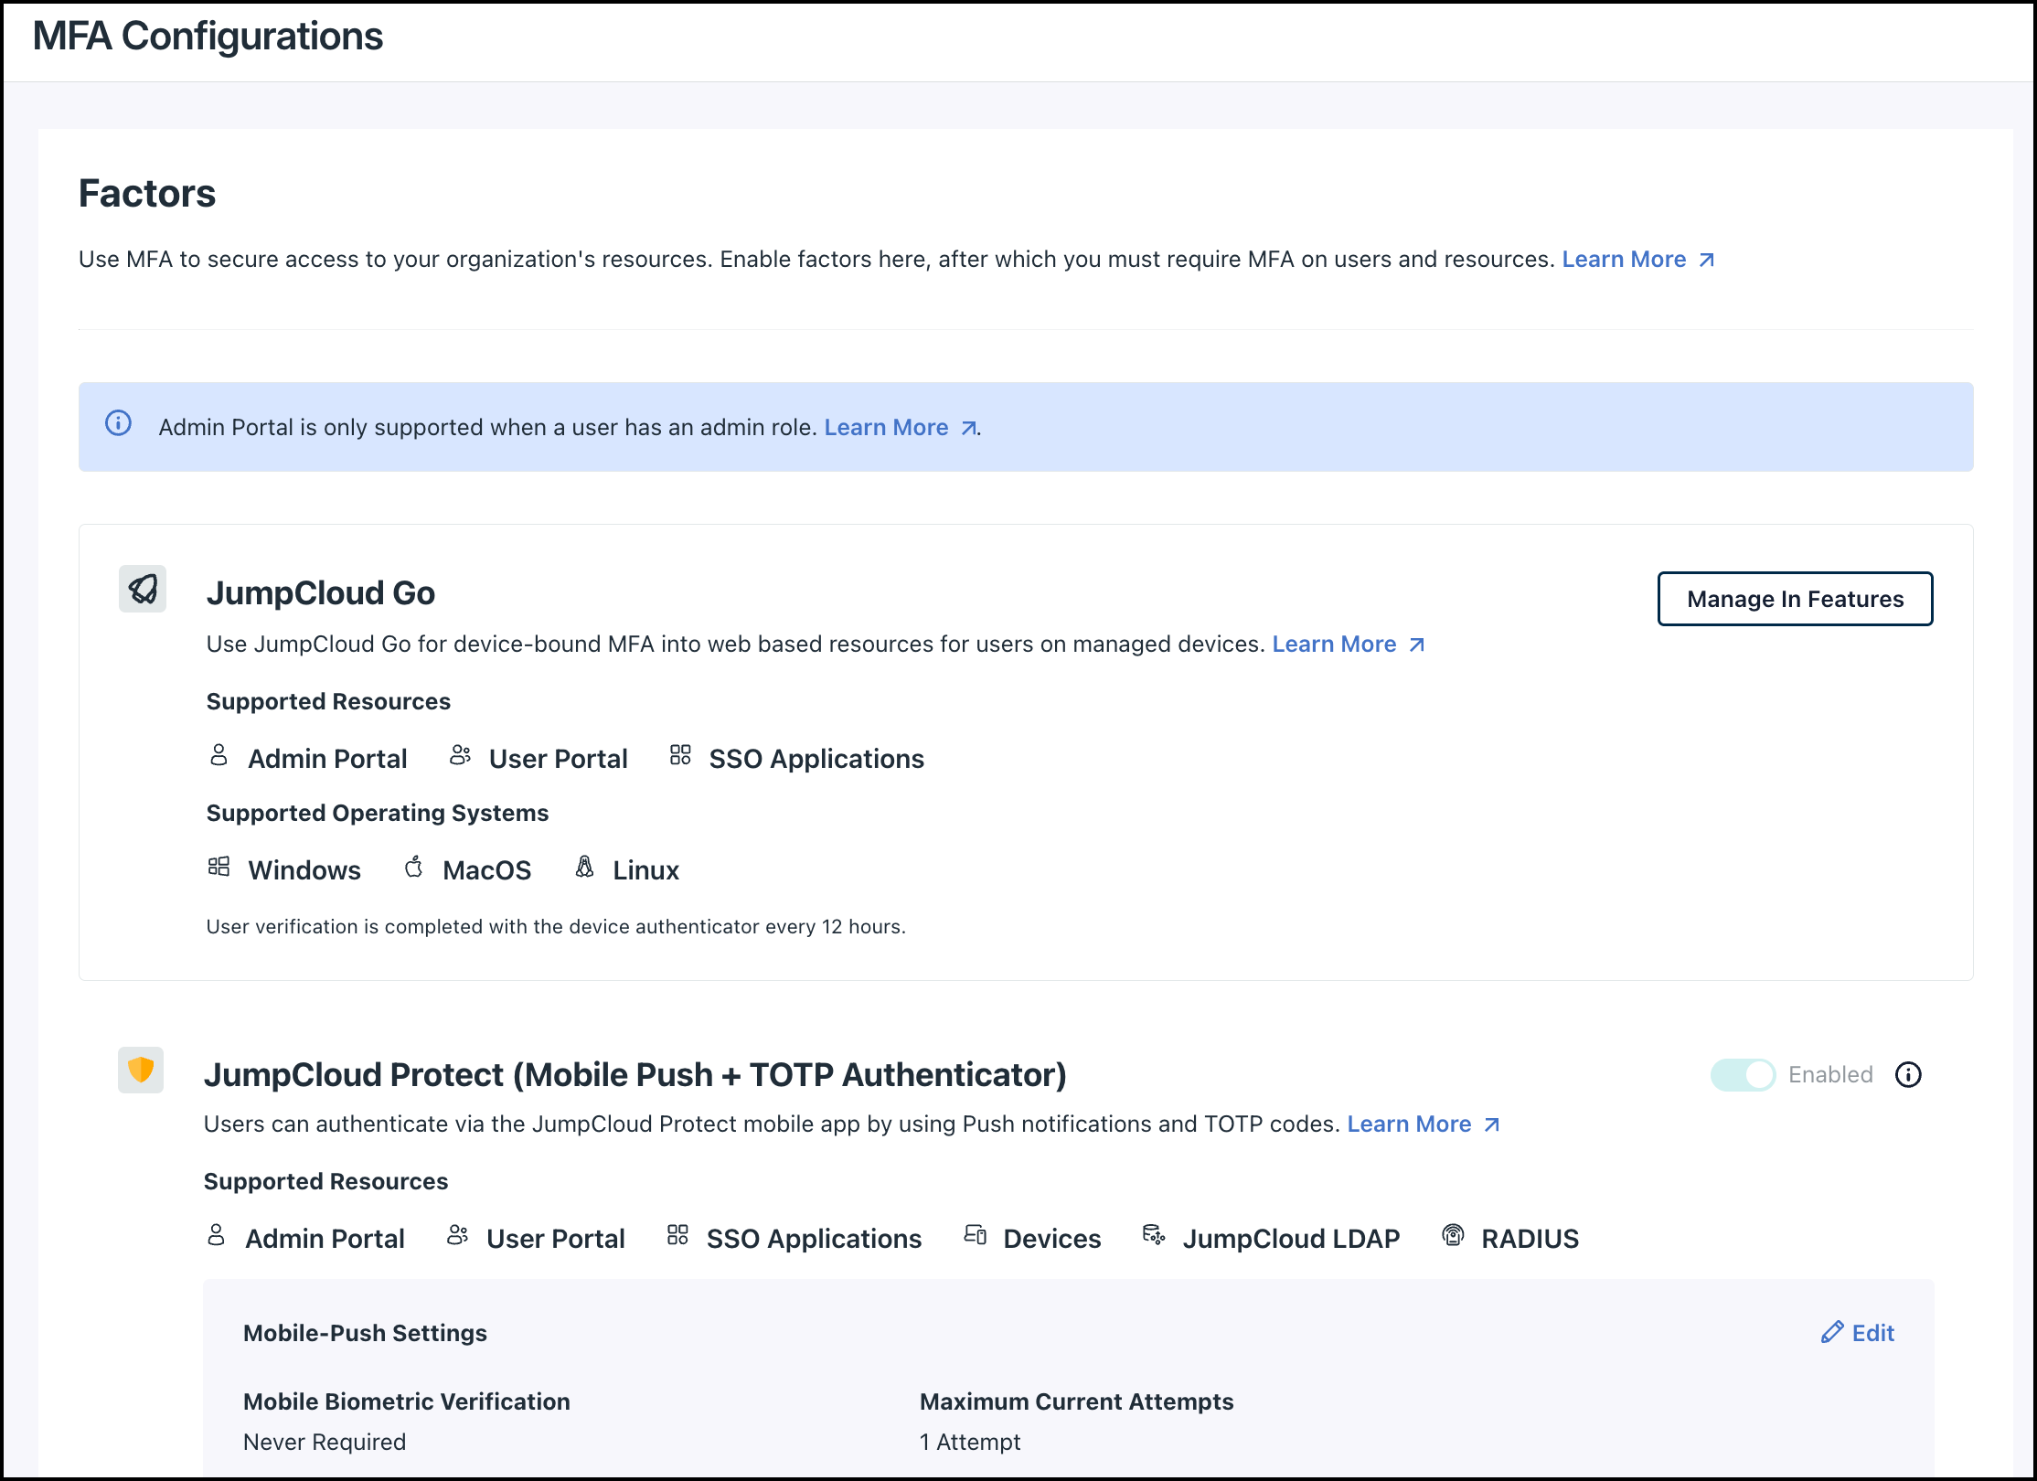2037x1481 pixels.
Task: Click the RADIUS resource icon
Action: click(1453, 1235)
